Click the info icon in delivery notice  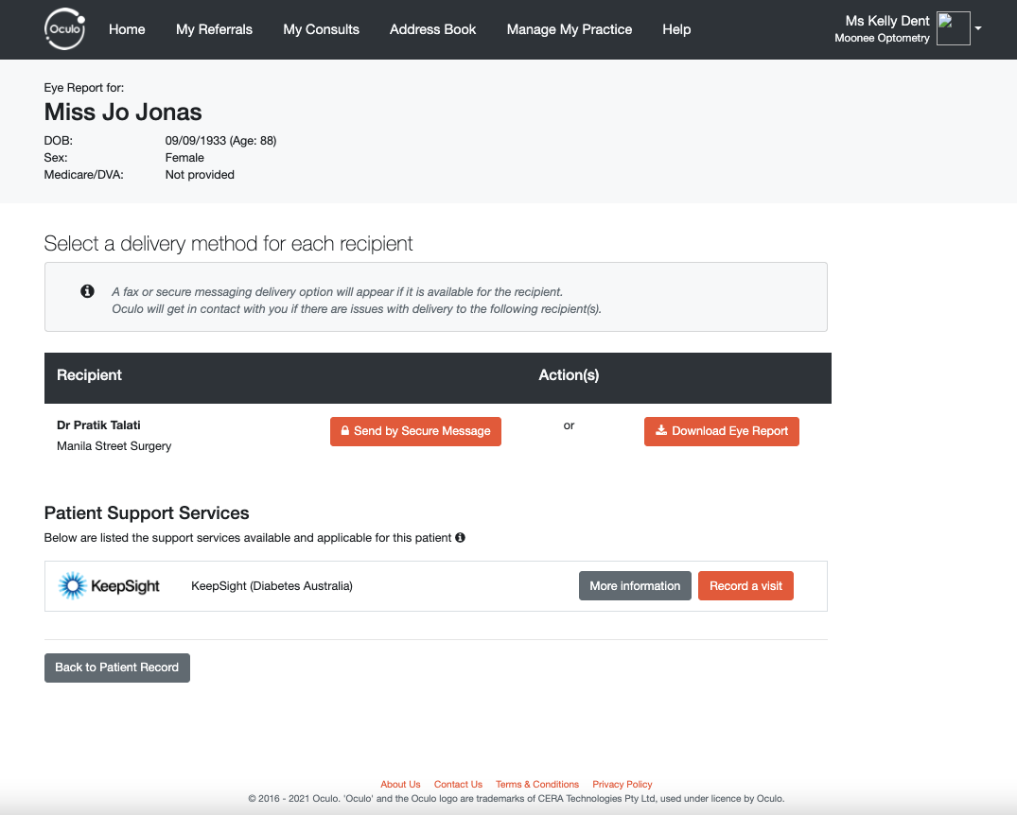point(87,291)
